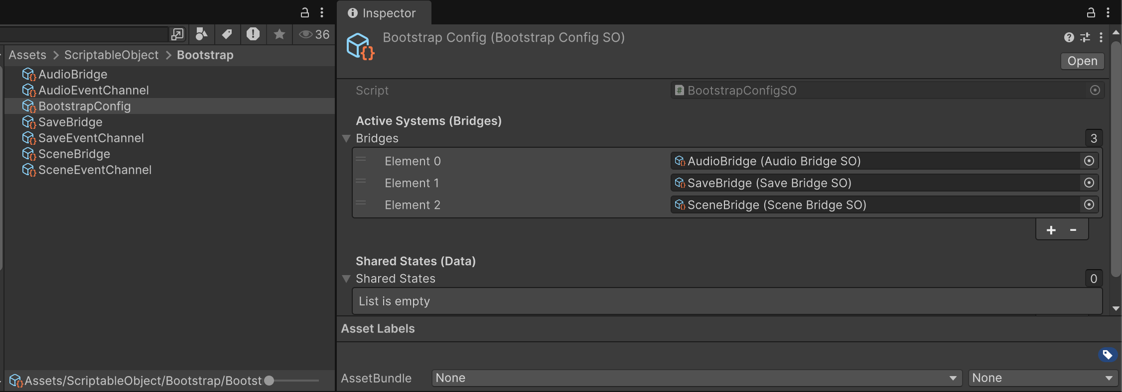Collapse the Bridges list foldout
The image size is (1122, 392).
346,138
